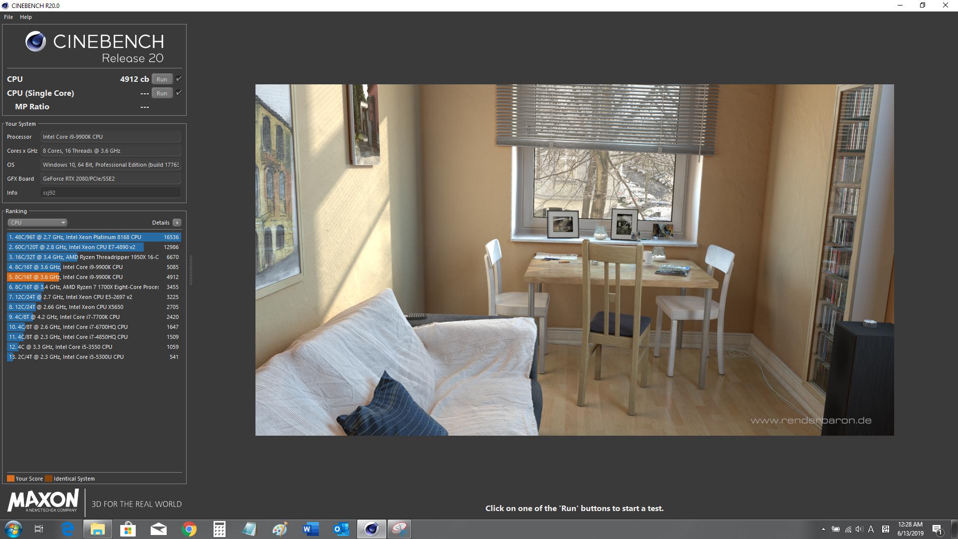
Task: Open the Help menu
Action: click(26, 17)
